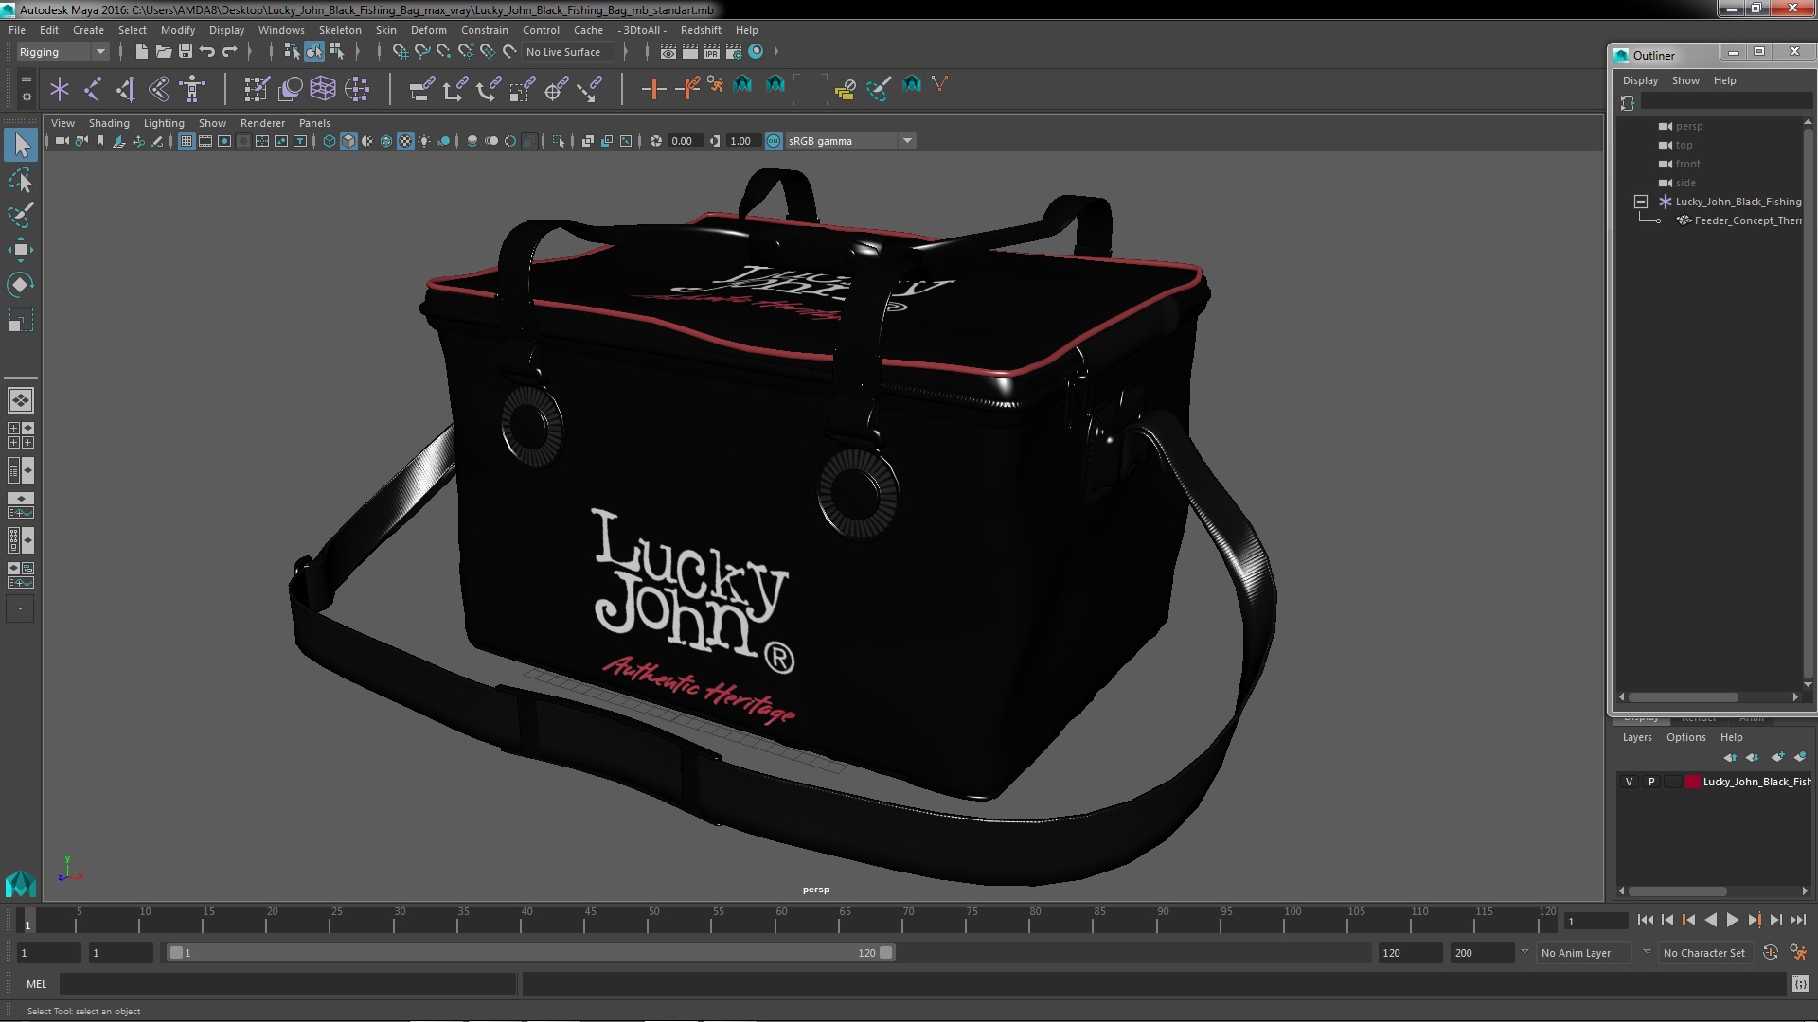
Task: Click the HumanIK skeleton figure icon
Action: (x=192, y=89)
